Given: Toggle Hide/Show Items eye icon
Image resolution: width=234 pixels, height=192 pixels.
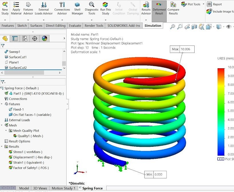Looking at the screenshot, I should [229, 27].
